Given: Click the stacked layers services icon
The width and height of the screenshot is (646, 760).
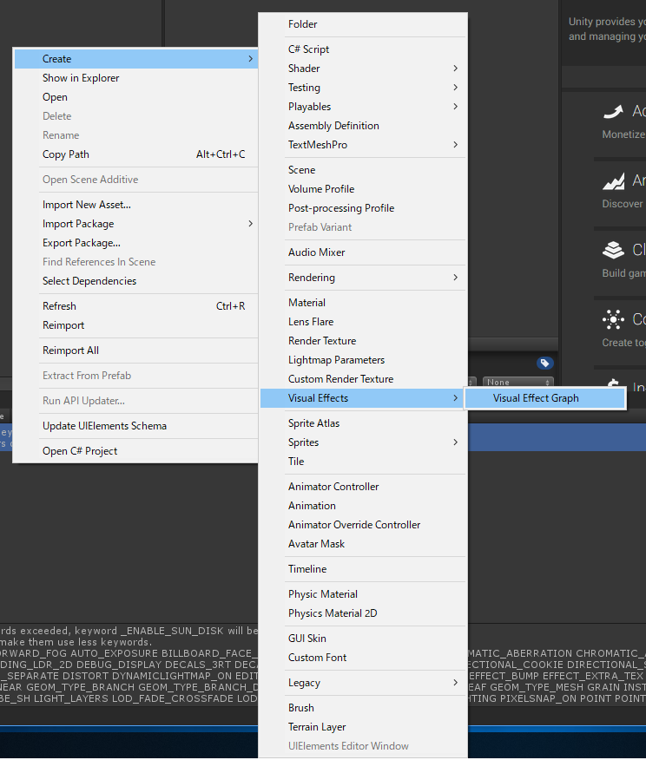Looking at the screenshot, I should (x=614, y=250).
